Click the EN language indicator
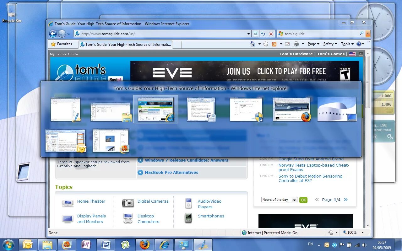Screen dimensions: 402x251 click(310, 244)
